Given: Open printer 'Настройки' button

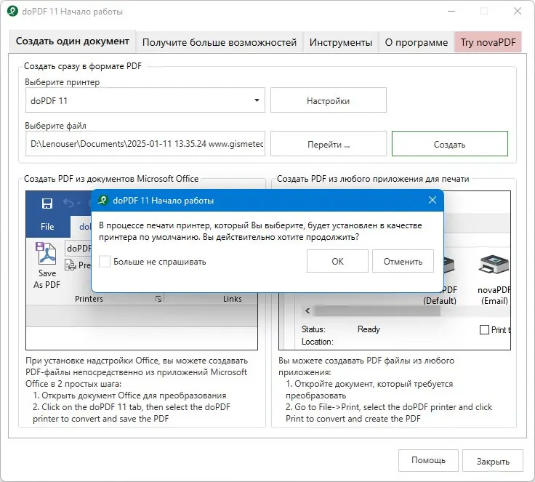Looking at the screenshot, I should click(328, 101).
